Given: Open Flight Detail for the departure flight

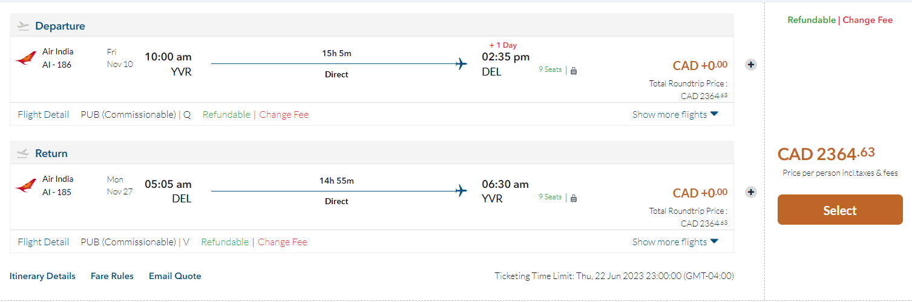Looking at the screenshot, I should coord(44,115).
